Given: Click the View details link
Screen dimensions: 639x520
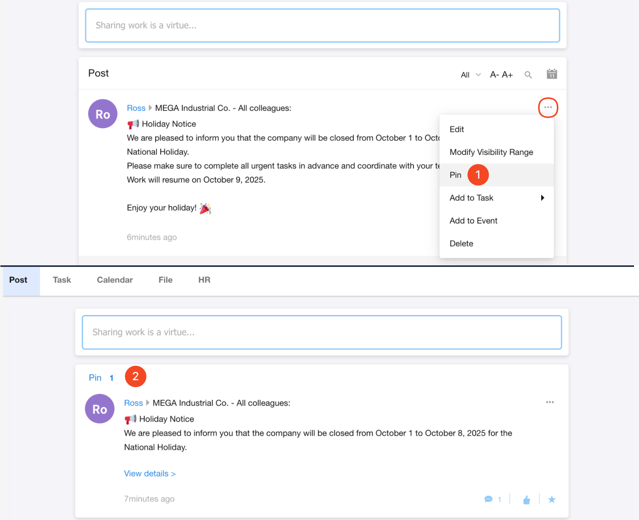Looking at the screenshot, I should tap(149, 473).
